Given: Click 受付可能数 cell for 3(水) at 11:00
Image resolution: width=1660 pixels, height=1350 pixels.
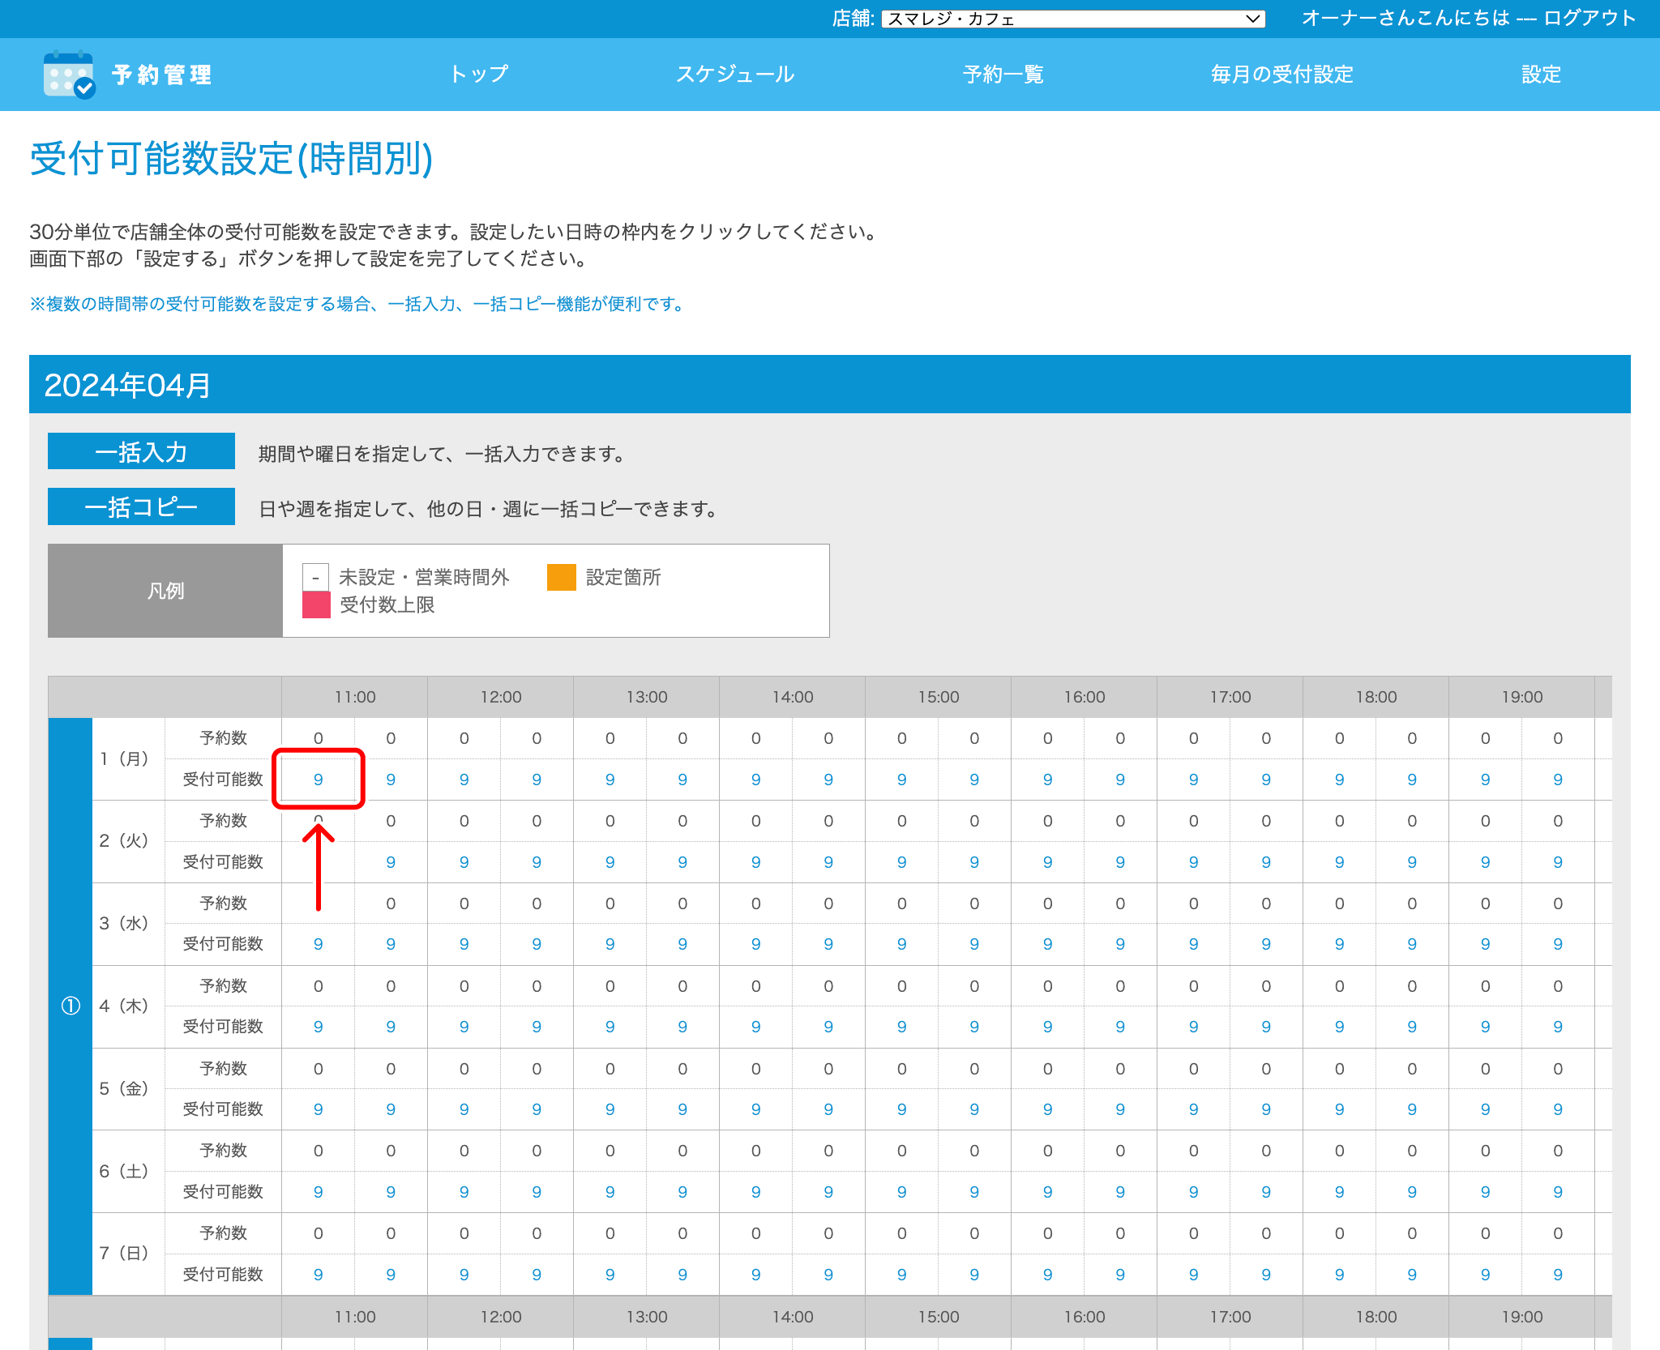Looking at the screenshot, I should pos(318,944).
